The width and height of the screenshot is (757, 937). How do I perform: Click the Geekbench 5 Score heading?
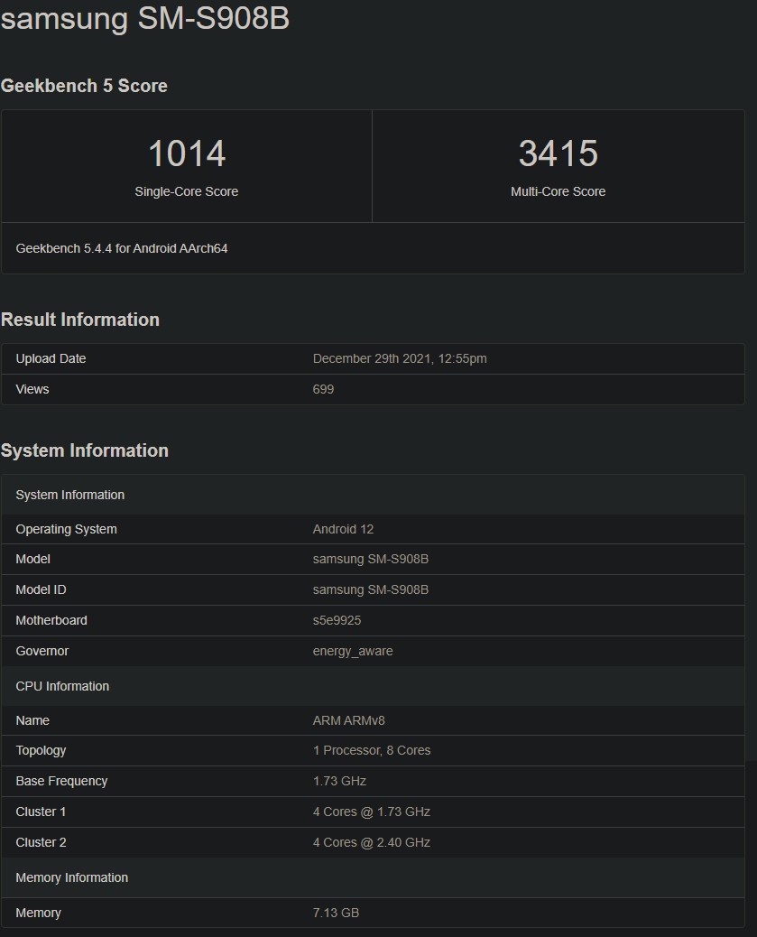pyautogui.click(x=84, y=86)
